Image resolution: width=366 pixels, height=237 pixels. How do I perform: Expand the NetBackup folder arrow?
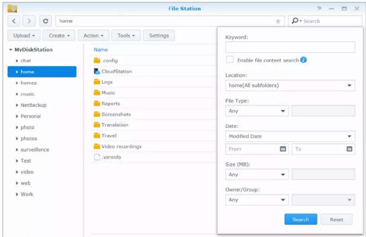[17, 105]
